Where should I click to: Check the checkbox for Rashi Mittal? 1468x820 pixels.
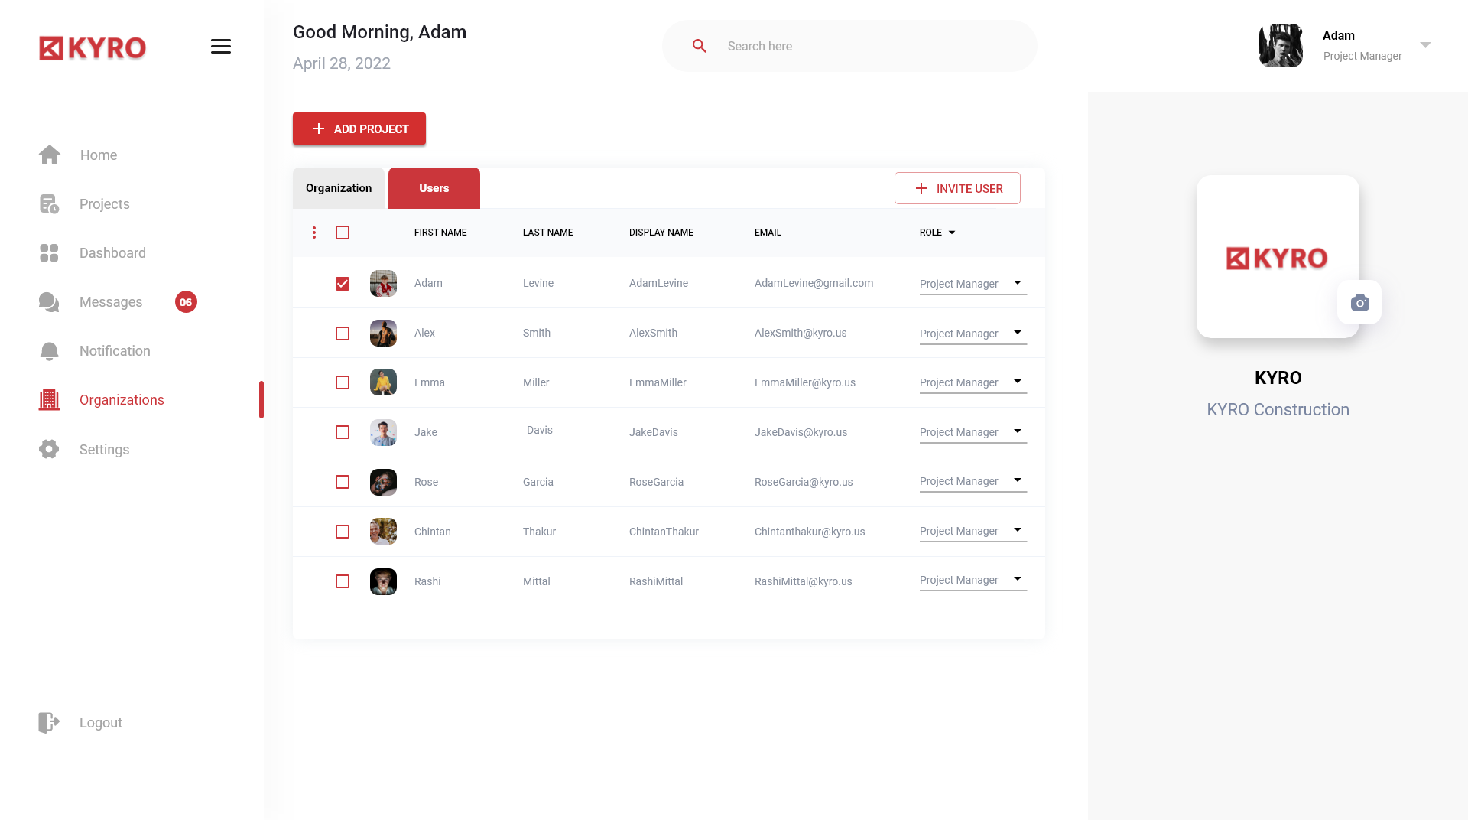click(343, 581)
